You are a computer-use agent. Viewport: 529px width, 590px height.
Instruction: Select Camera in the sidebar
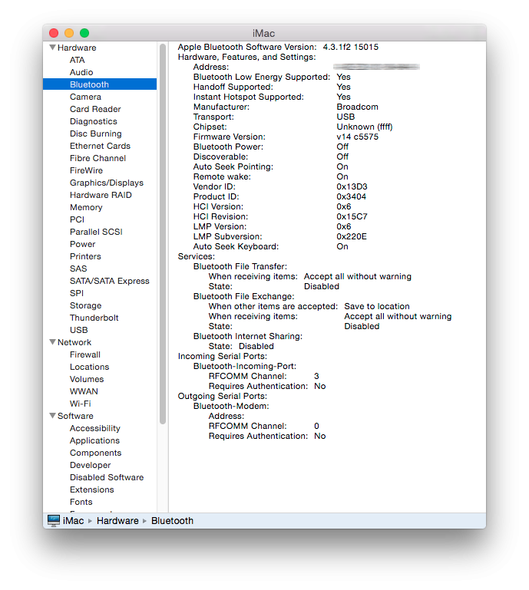[x=85, y=97]
